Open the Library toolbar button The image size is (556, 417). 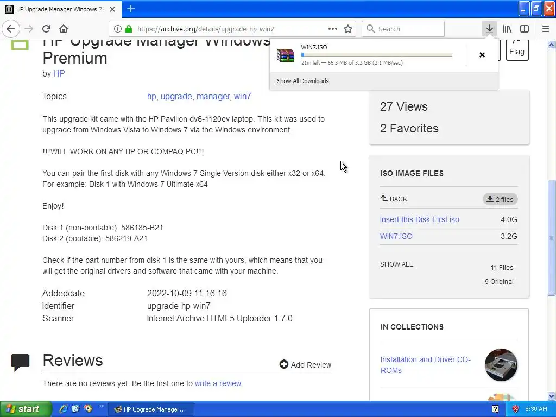pyautogui.click(x=507, y=29)
